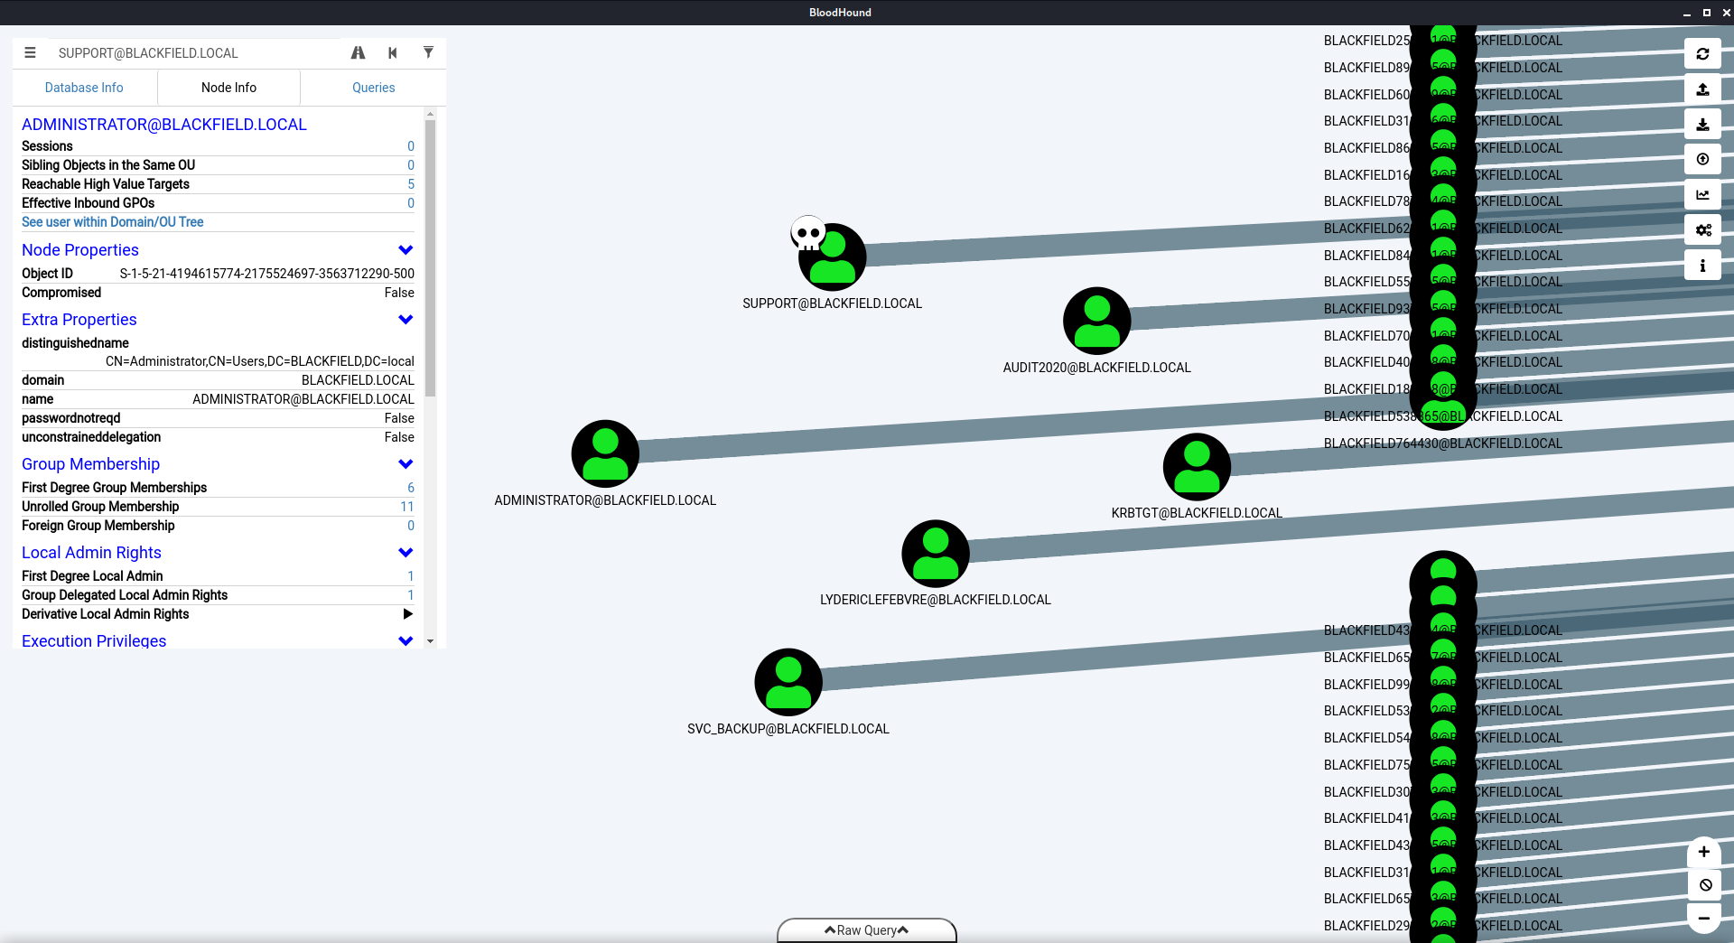Click the search field showing SUPPORT@BLACKFIELD.LOCAL
The height and width of the screenshot is (943, 1734).
[194, 53]
